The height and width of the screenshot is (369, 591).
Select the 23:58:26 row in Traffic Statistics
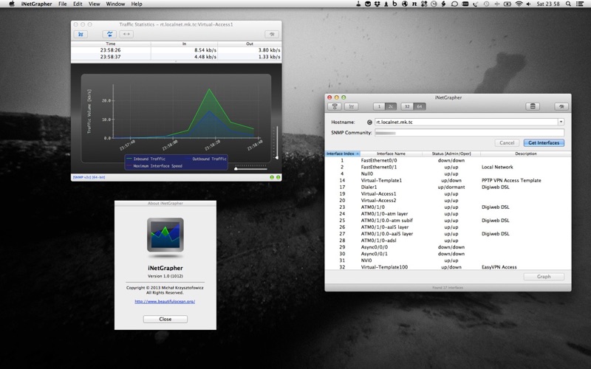click(x=176, y=49)
